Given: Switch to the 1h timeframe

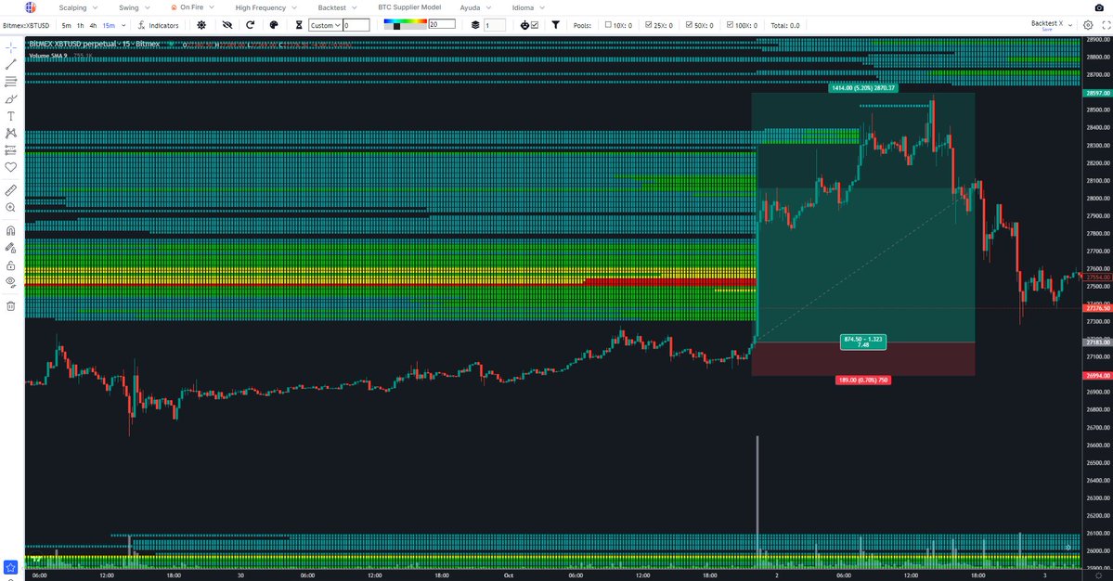Looking at the screenshot, I should [80, 26].
